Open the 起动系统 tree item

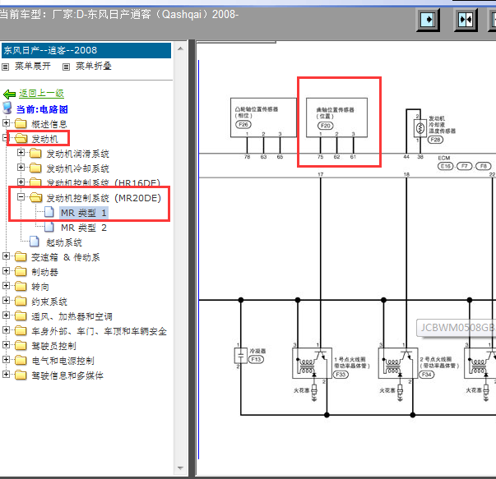64,242
